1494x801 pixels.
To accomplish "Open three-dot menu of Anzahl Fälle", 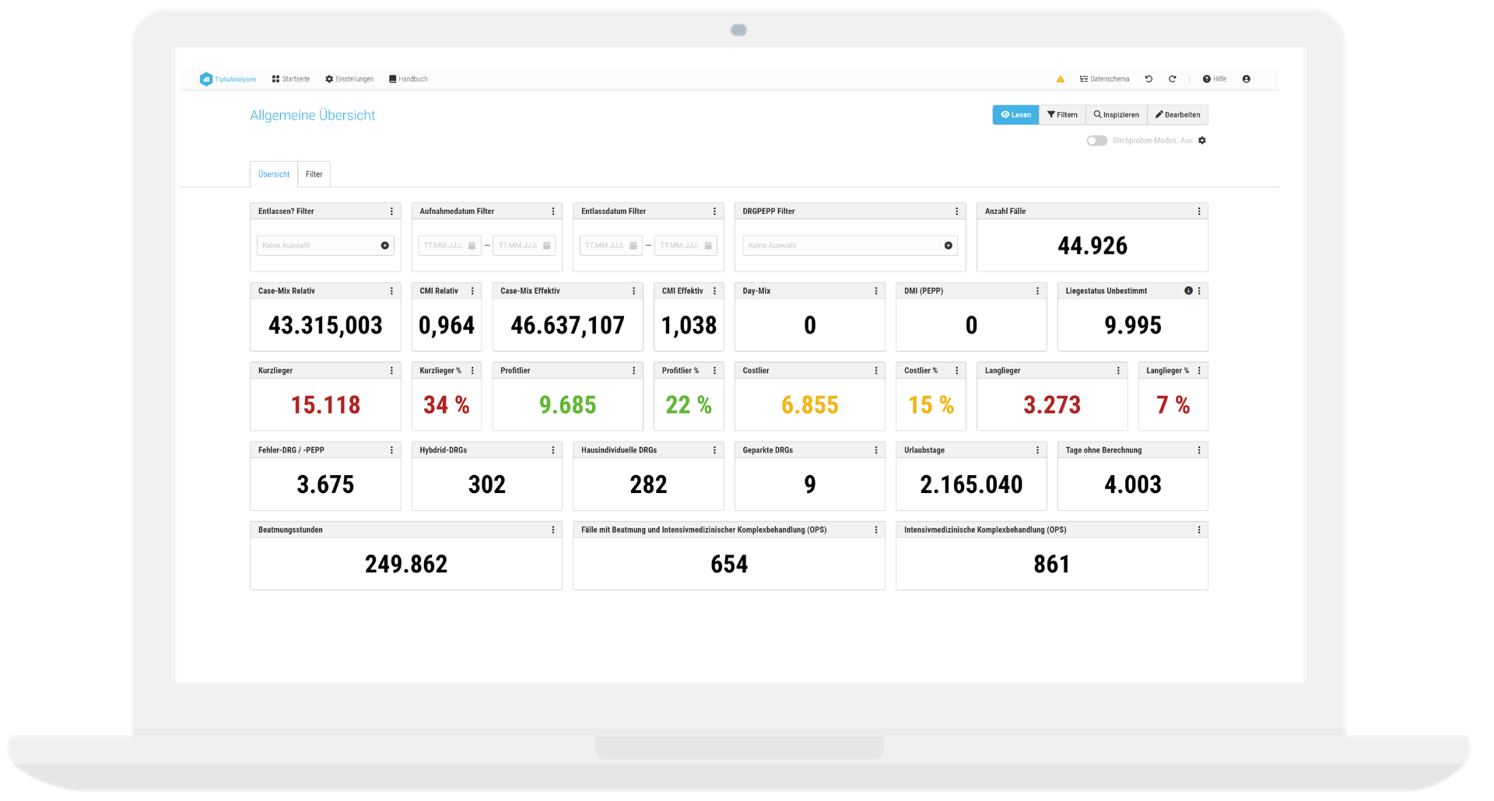I will click(1198, 212).
